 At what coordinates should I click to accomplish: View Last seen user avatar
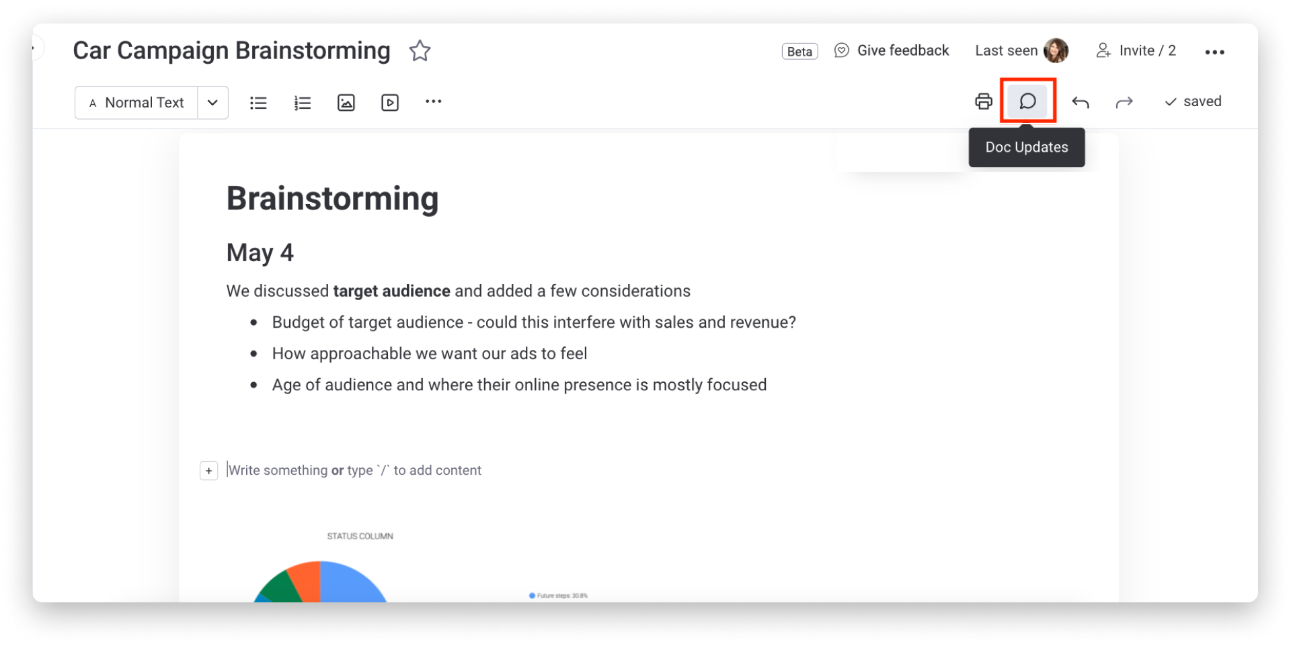point(1056,50)
